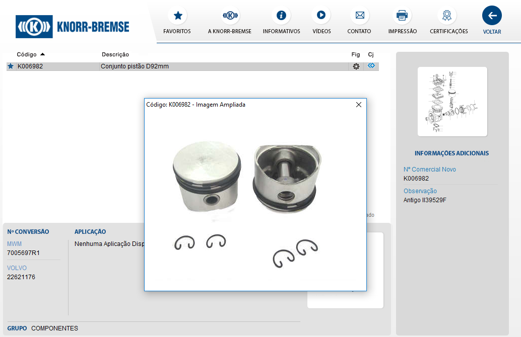
Task: Click the Voltar back arrow
Action: pyautogui.click(x=492, y=16)
